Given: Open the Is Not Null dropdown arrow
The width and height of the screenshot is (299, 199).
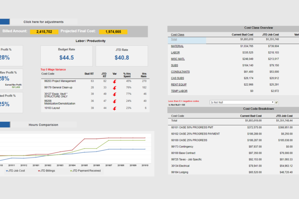Looking at the screenshot, I should [273, 102].
